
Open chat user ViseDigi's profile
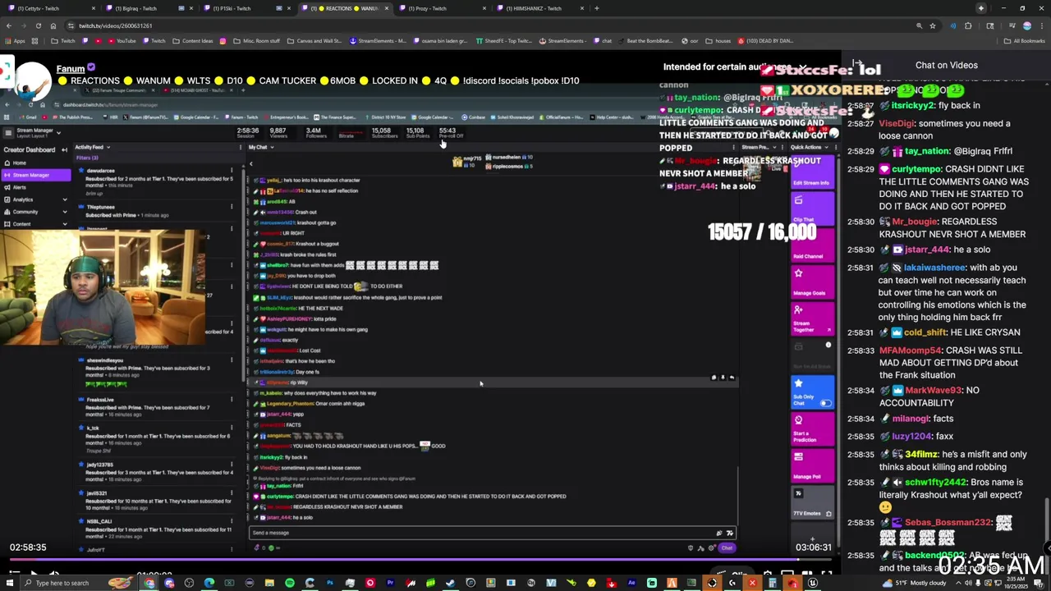point(897,123)
